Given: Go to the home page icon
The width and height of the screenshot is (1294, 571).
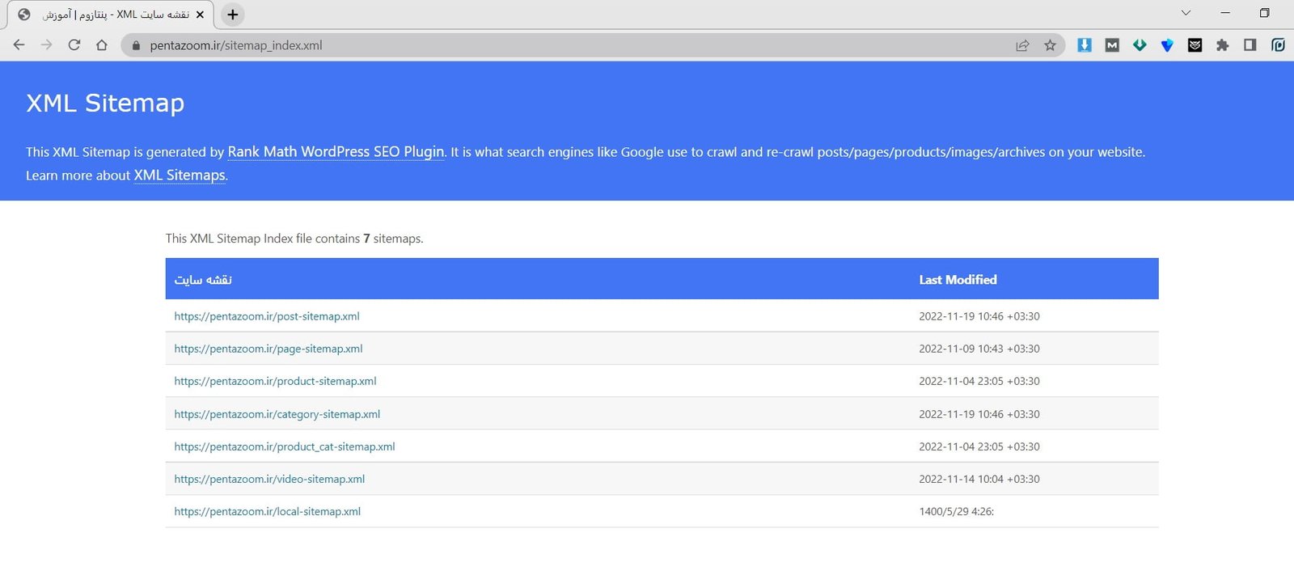Looking at the screenshot, I should [x=102, y=45].
